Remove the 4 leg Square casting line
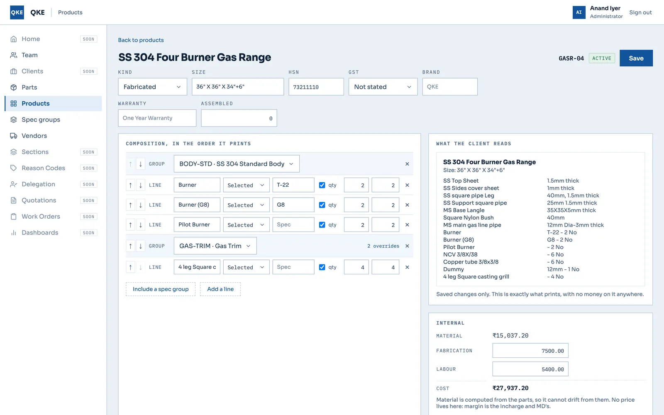This screenshot has width=664, height=415. (407, 267)
